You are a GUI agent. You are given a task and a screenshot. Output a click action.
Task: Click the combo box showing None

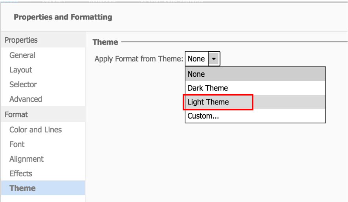[196, 59]
